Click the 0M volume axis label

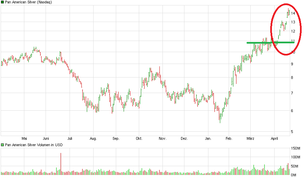tap(294, 175)
